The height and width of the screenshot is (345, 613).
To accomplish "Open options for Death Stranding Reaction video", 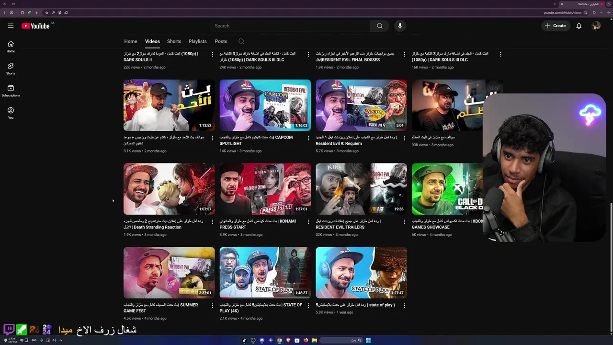I will (x=212, y=222).
